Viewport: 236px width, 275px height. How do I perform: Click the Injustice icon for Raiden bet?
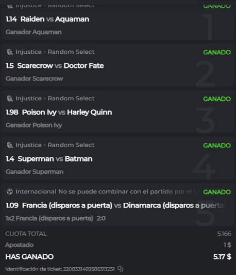tap(10, 6)
